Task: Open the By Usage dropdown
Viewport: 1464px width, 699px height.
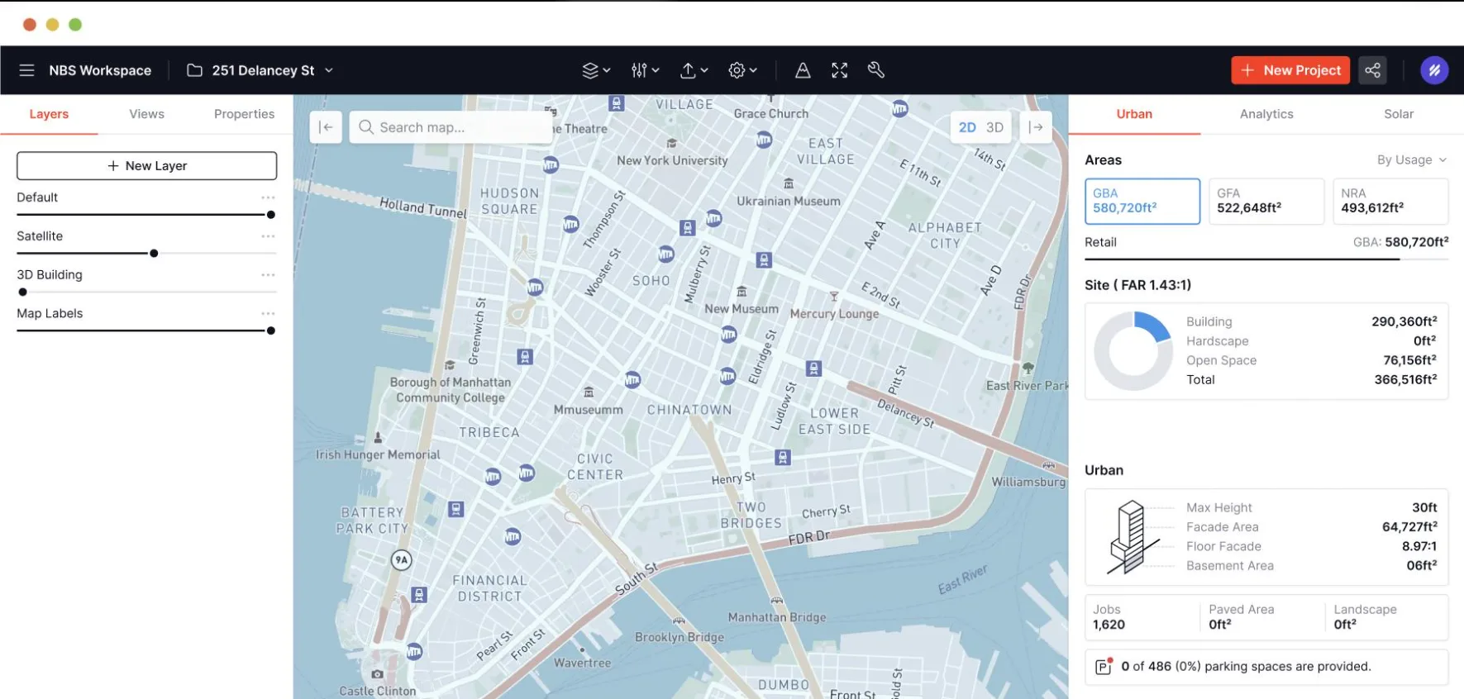Action: coord(1412,159)
